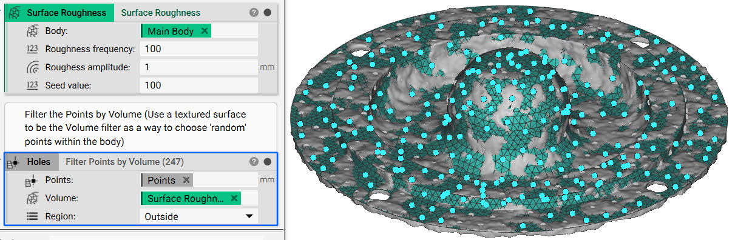Toggle status dot on Surface Roughness block
Image resolution: width=735 pixels, height=240 pixels.
268,12
